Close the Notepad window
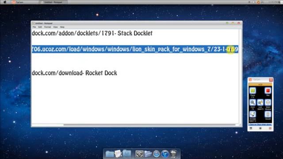 [x=239, y=23]
